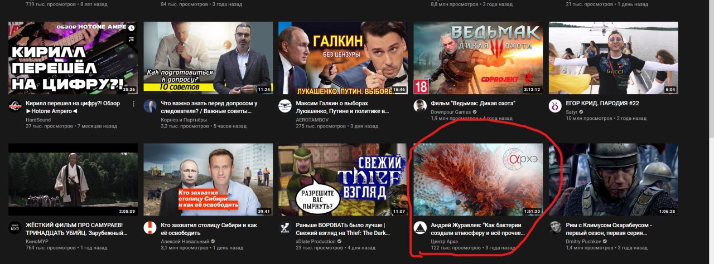Click the Watch Later clock icon on Кирилл thumbnail

[131, 27]
